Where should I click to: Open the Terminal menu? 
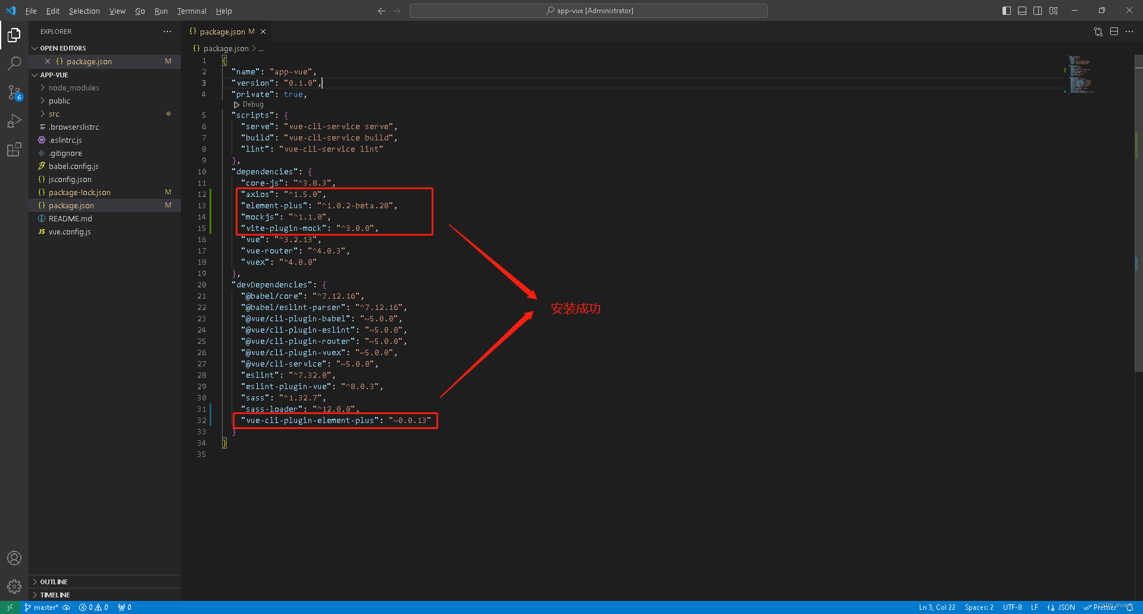point(192,11)
